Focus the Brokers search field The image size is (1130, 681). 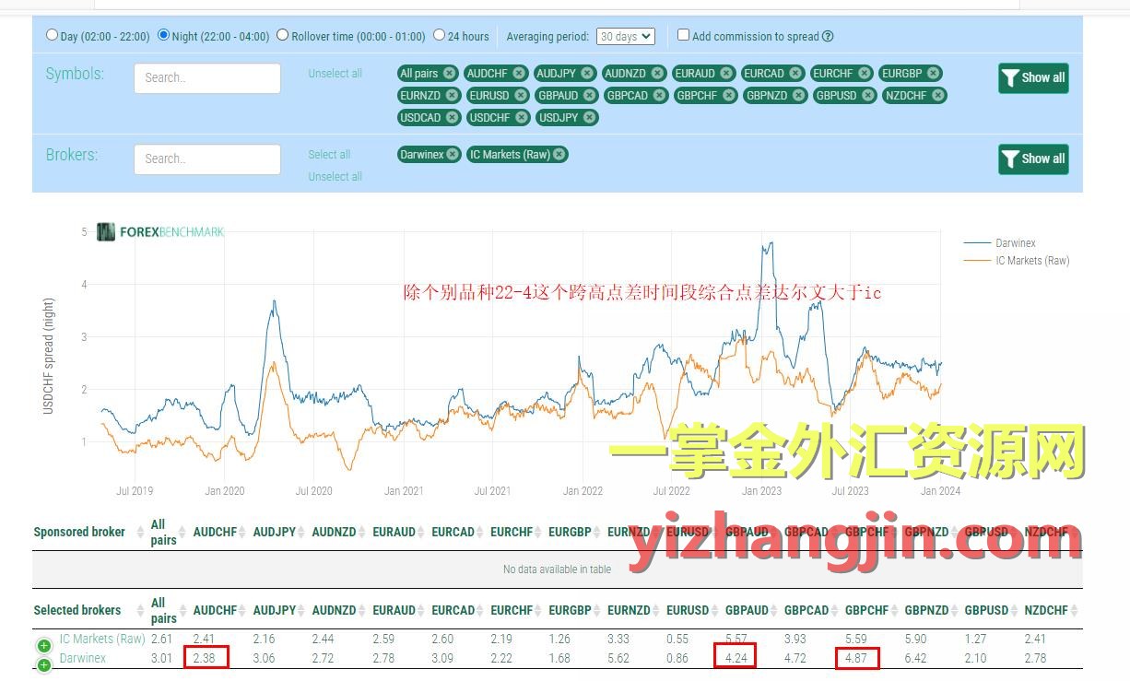207,159
